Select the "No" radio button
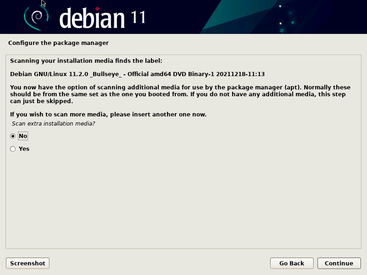 tap(13, 136)
